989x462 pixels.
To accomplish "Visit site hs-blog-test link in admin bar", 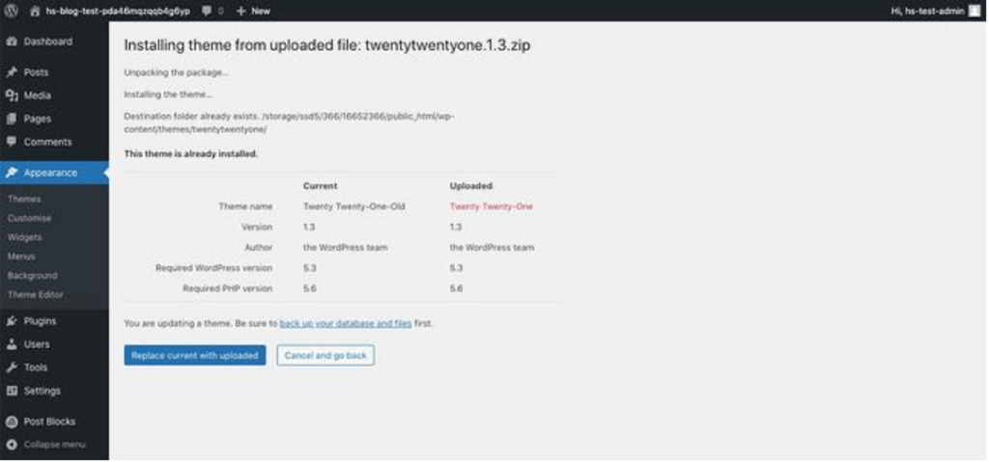I will pyautogui.click(x=117, y=11).
